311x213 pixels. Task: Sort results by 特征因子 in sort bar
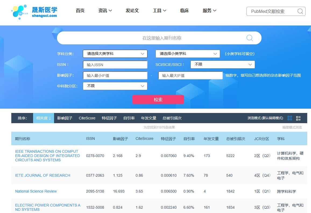coord(109,118)
